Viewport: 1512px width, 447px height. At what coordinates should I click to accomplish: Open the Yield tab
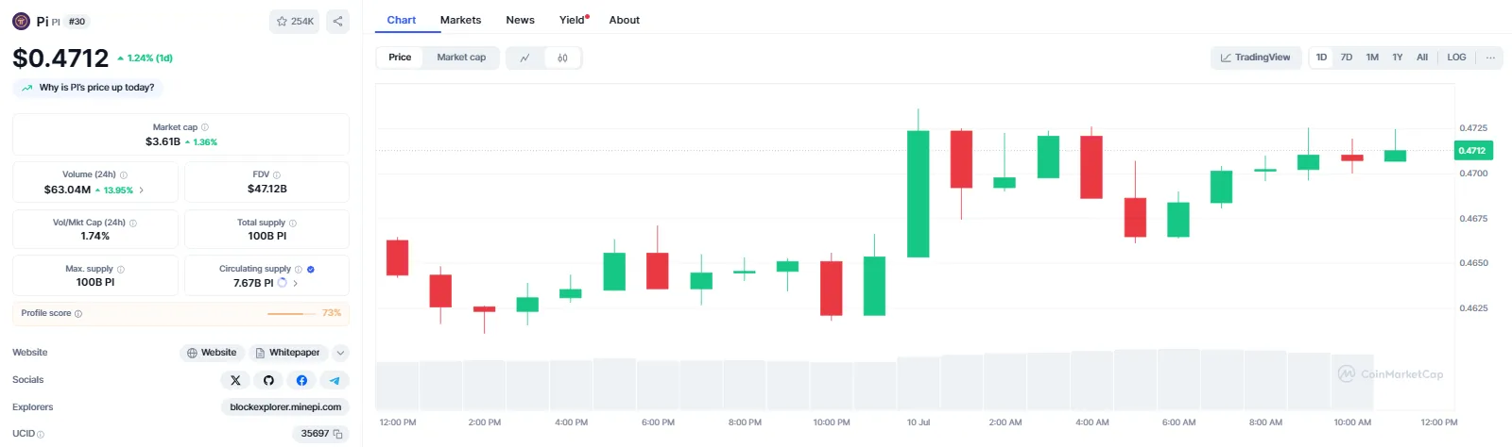pos(573,20)
